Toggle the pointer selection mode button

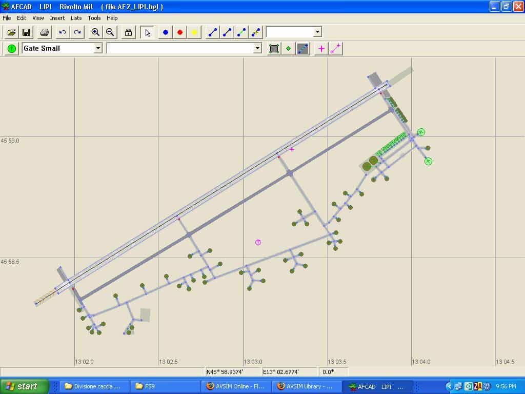(148, 32)
